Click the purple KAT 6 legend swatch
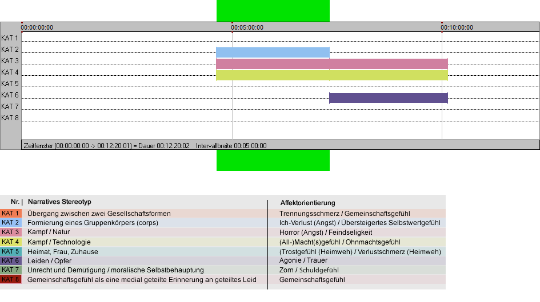The image size is (540, 302). 11,260
